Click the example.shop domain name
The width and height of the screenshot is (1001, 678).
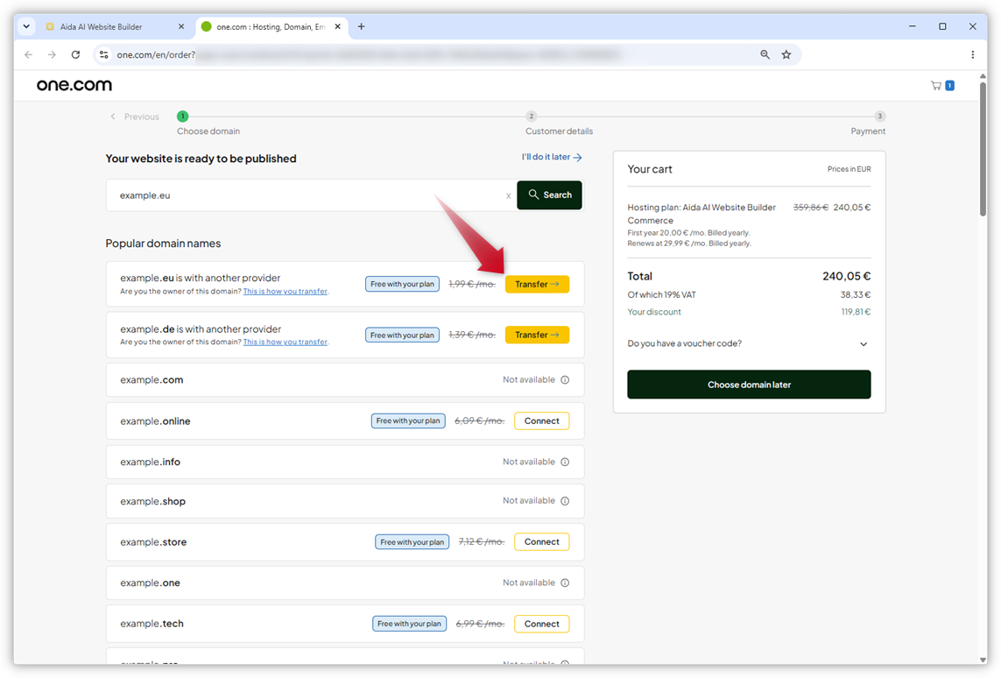(152, 502)
